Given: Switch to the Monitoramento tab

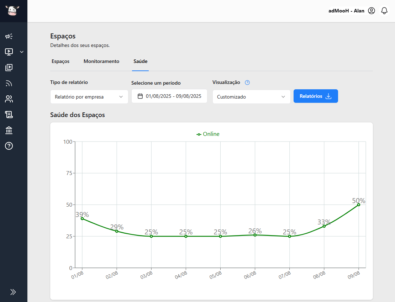Looking at the screenshot, I should click(101, 61).
